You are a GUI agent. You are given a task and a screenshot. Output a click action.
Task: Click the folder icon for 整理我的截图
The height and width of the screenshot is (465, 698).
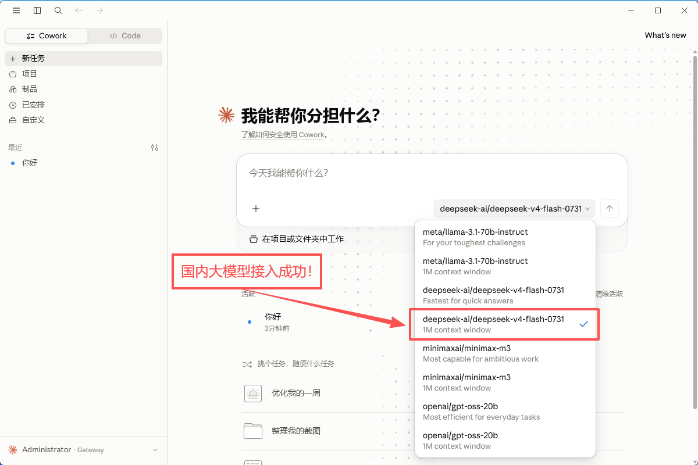(253, 431)
